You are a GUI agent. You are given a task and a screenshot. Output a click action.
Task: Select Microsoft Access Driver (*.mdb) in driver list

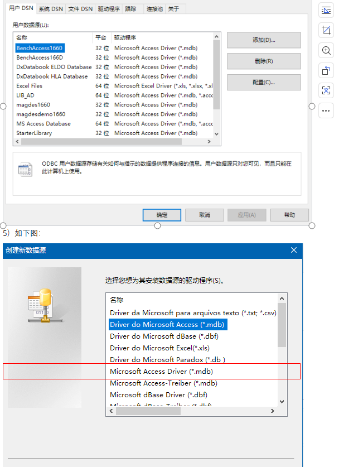tap(162, 372)
